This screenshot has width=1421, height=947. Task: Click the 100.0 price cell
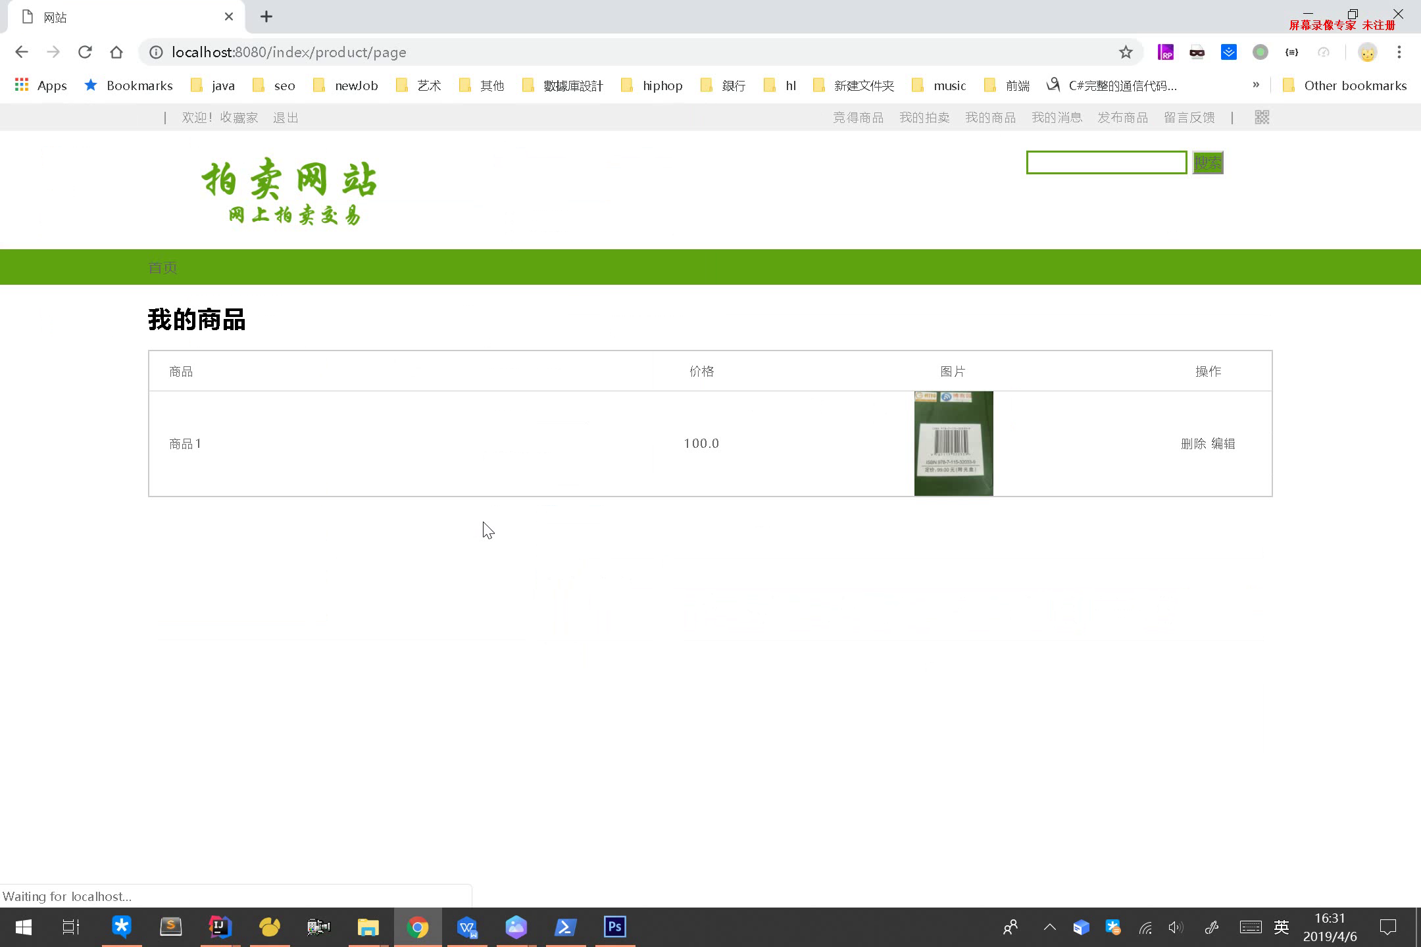701,444
